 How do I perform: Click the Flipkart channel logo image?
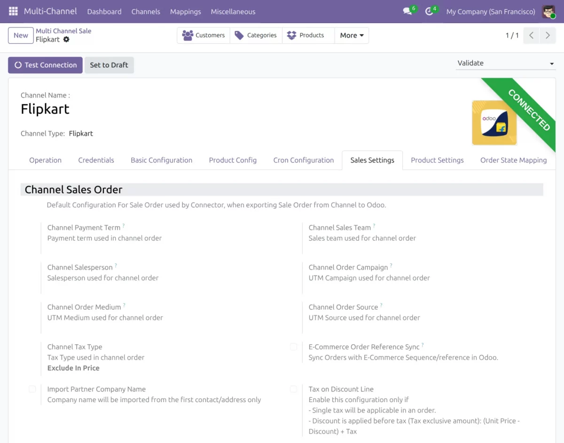pyautogui.click(x=494, y=123)
